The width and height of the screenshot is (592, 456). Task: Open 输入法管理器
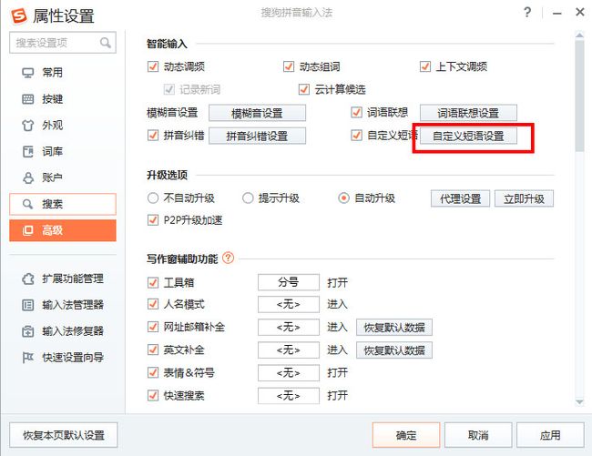(63, 305)
